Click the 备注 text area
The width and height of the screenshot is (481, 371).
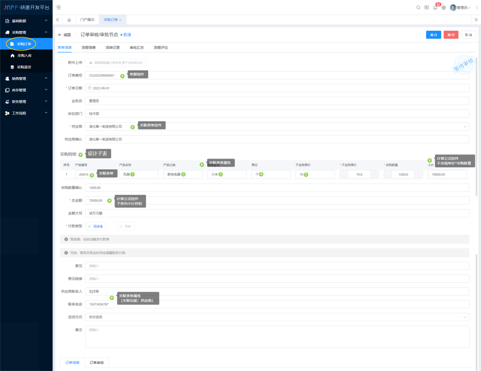tap(277, 337)
